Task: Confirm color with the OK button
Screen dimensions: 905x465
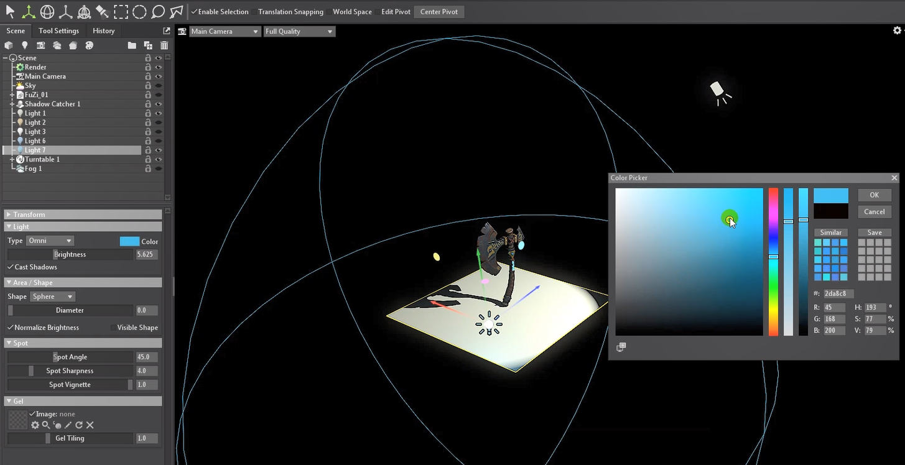Action: (x=874, y=195)
